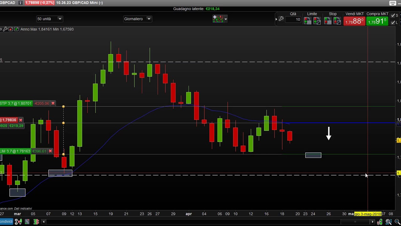Open candlestick style settings icon bottom right
The image size is (401, 226).
380,222
